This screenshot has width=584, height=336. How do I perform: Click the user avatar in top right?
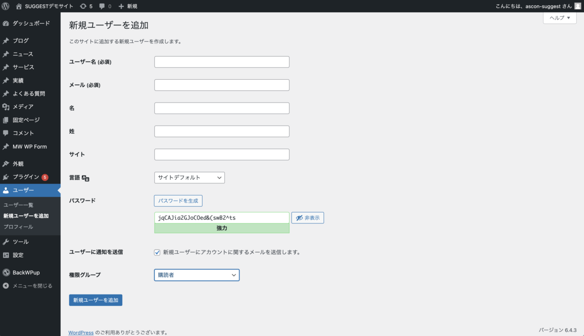pyautogui.click(x=578, y=6)
